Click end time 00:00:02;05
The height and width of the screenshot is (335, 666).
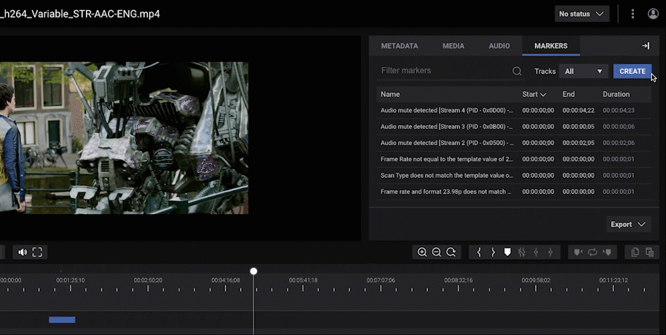pyautogui.click(x=578, y=143)
